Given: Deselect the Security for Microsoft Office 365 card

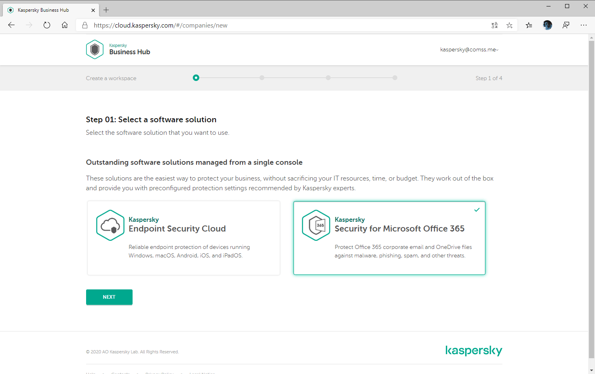Looking at the screenshot, I should point(389,238).
